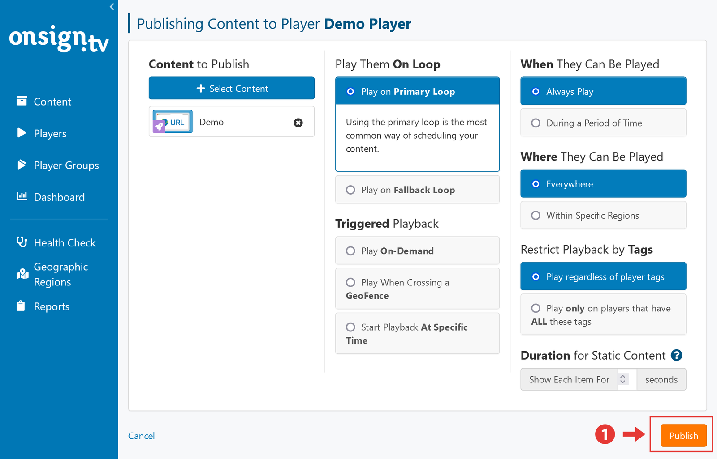This screenshot has width=717, height=459.
Task: Collapse the sidebar with the chevron arrow
Action: (112, 6)
